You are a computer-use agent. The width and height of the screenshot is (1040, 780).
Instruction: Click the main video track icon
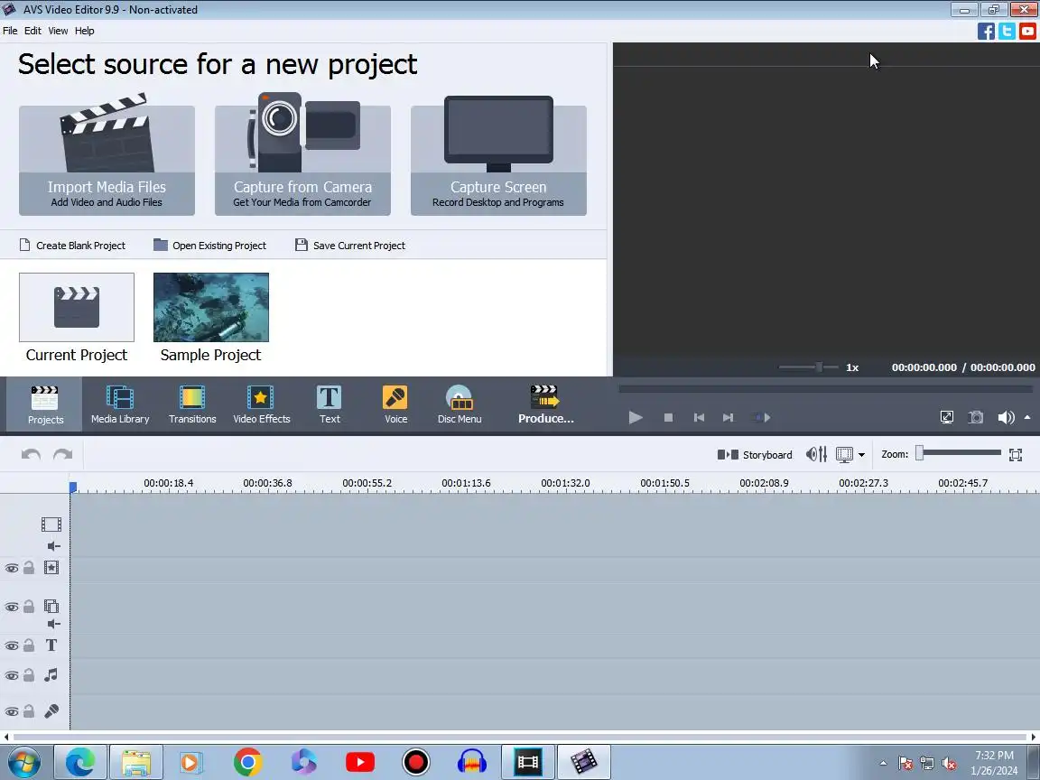(x=51, y=525)
